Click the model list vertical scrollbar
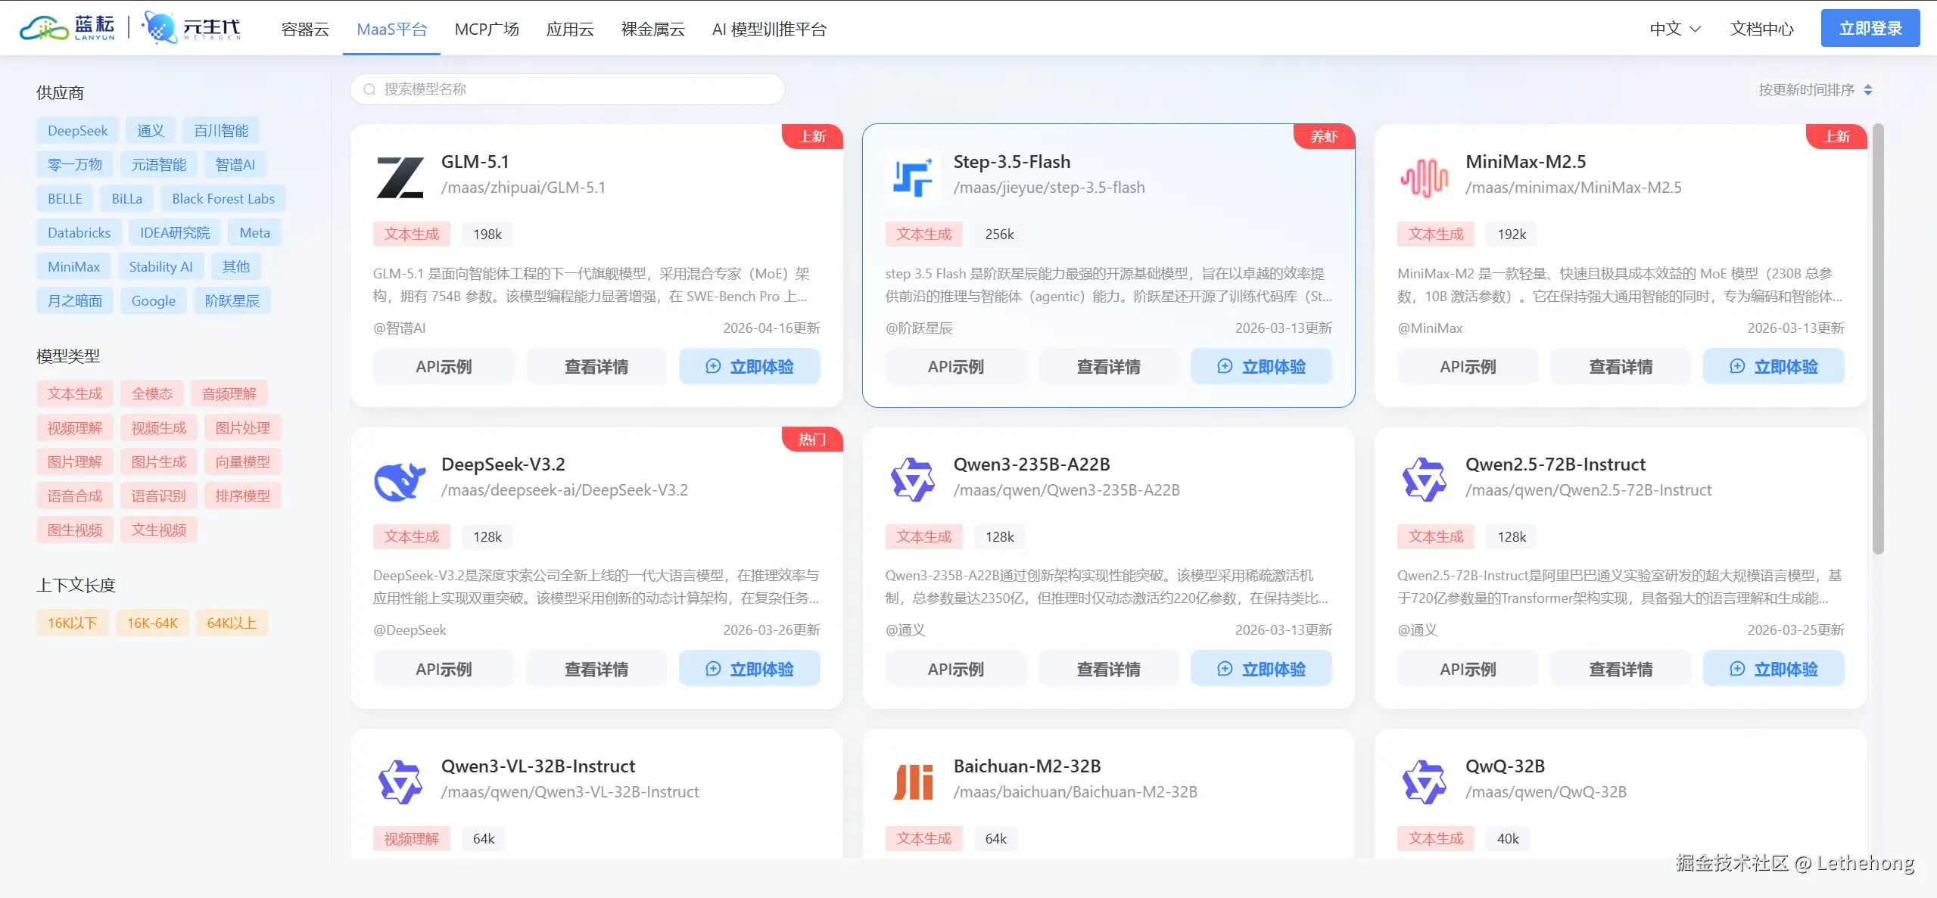The height and width of the screenshot is (898, 1937). click(x=1877, y=340)
